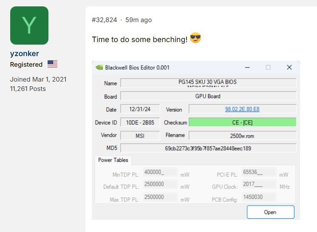Image resolution: width=317 pixels, height=232 pixels.
Task: Click the PCB Config field
Action: [258, 197]
